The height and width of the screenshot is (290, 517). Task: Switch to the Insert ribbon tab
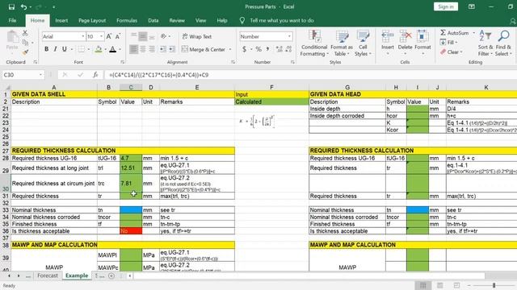[x=61, y=20]
